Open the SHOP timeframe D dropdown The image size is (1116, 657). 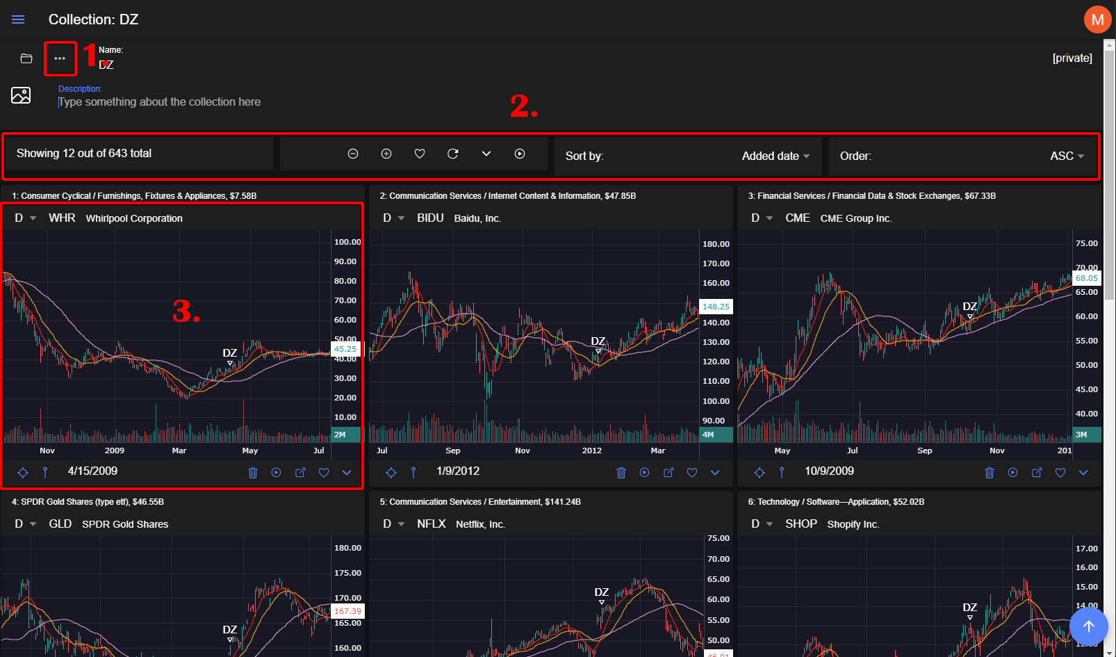click(762, 524)
